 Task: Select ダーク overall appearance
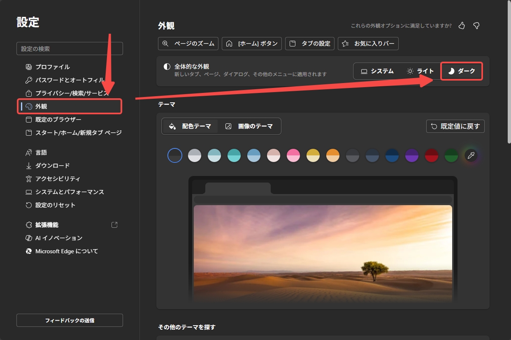tap(461, 71)
